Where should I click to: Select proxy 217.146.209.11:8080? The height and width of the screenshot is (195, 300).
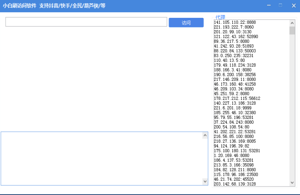point(235,79)
